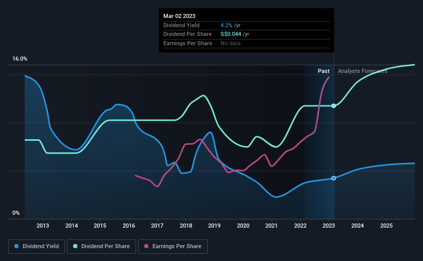Image resolution: width=423 pixels, height=261 pixels.
Task: Toggle the Earnings Per Share legend button
Action: tap(173, 247)
